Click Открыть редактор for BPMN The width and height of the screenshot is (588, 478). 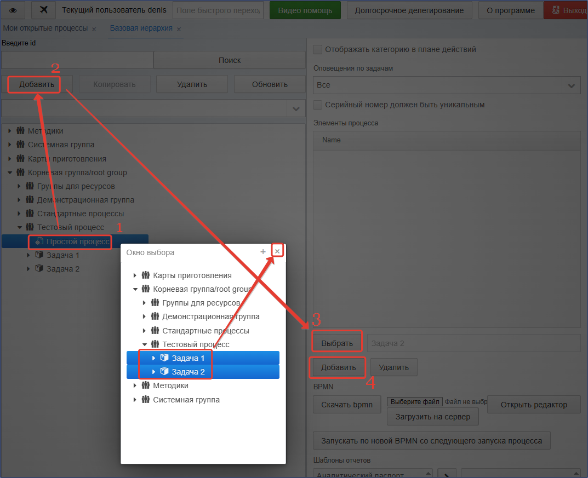pos(534,405)
